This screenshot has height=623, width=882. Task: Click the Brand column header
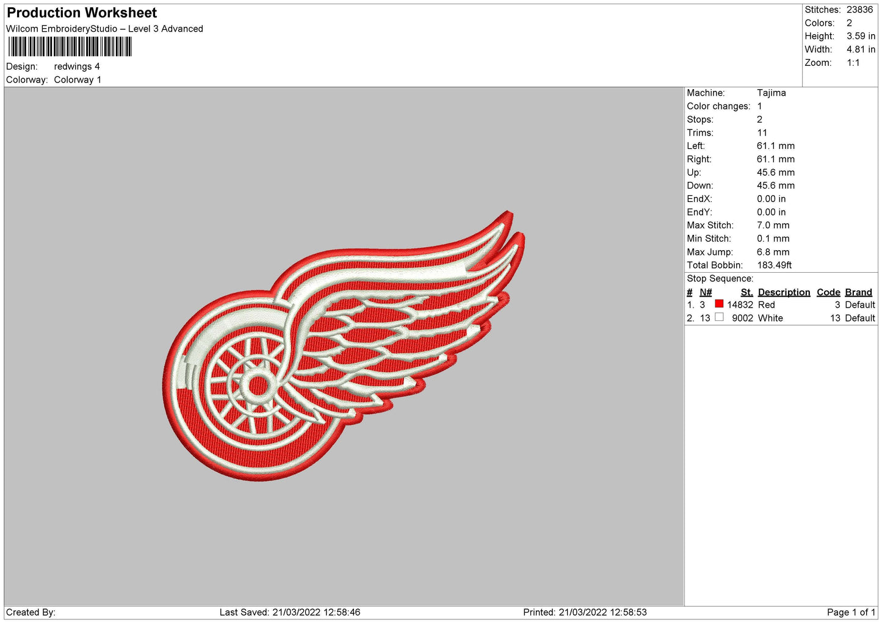[858, 292]
